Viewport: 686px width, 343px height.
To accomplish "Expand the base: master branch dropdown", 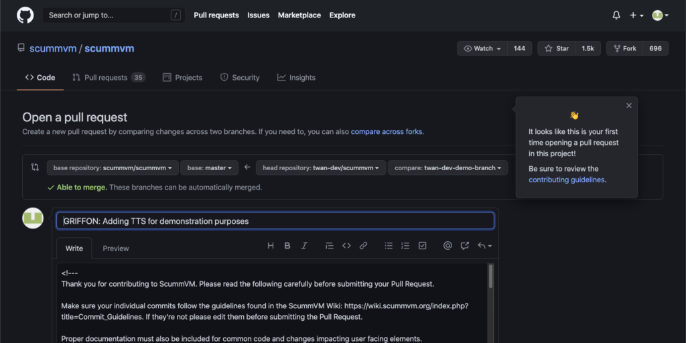I will click(x=209, y=167).
